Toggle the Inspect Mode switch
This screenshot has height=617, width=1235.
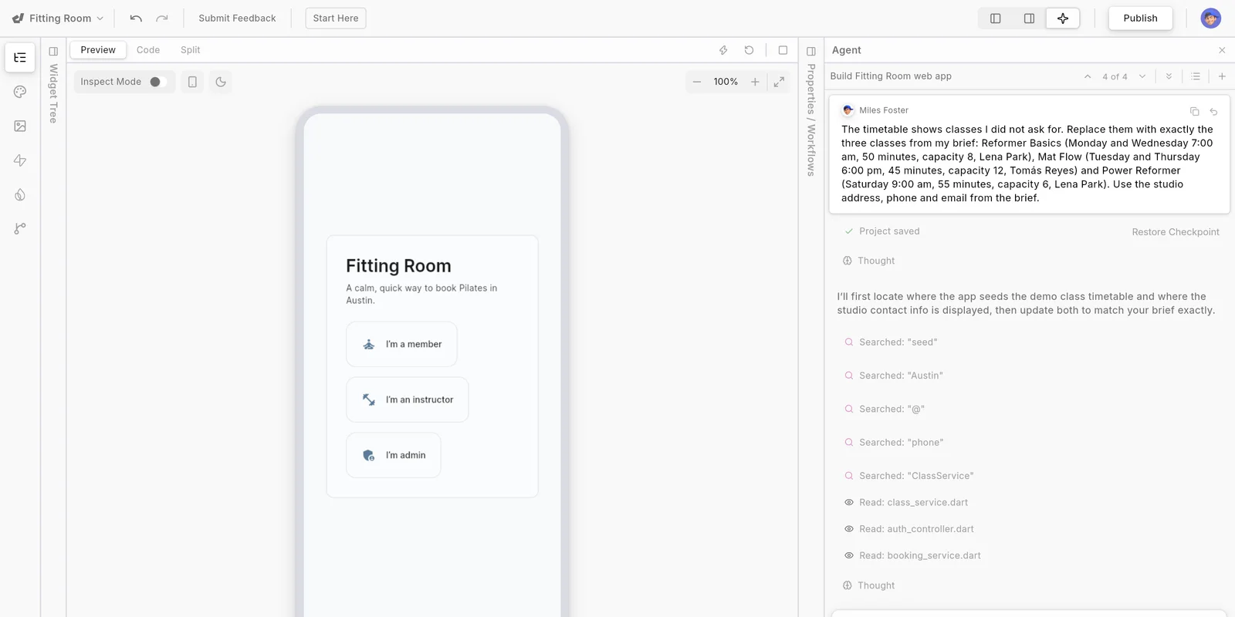157,82
